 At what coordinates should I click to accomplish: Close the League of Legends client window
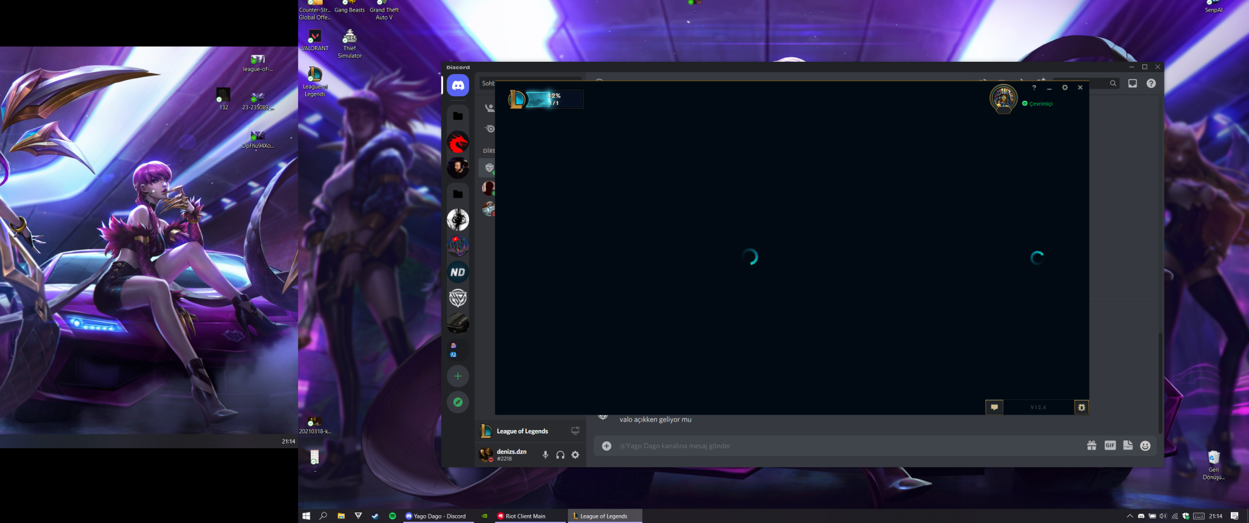(1081, 87)
